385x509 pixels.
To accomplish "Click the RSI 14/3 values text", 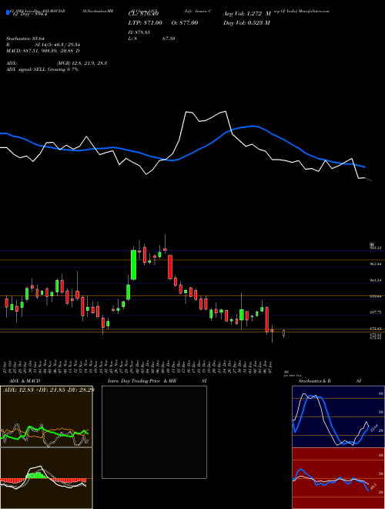I will pos(43,45).
